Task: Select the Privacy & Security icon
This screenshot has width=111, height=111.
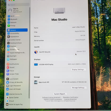Action: click(8, 82)
